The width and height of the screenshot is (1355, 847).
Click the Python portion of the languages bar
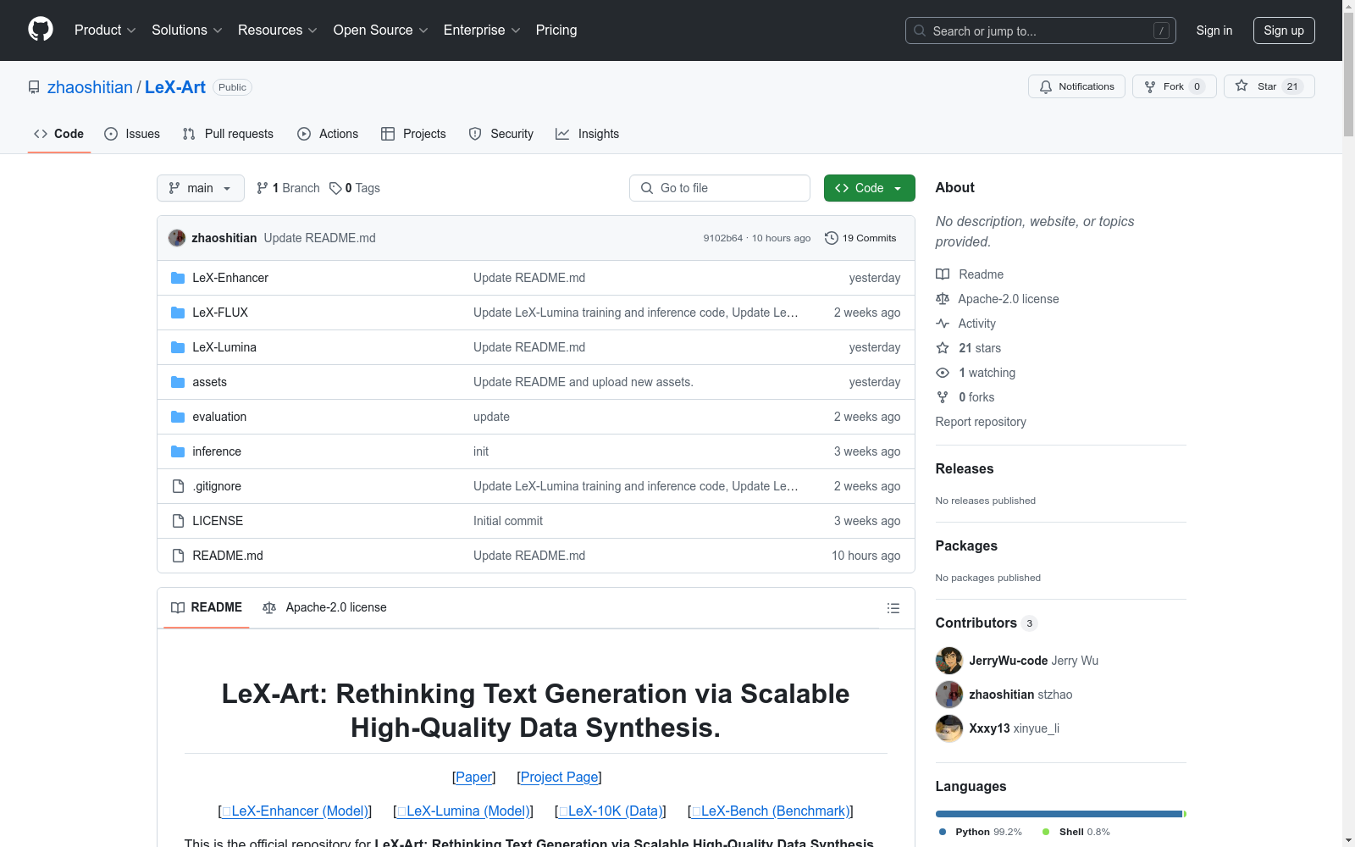[1059, 814]
